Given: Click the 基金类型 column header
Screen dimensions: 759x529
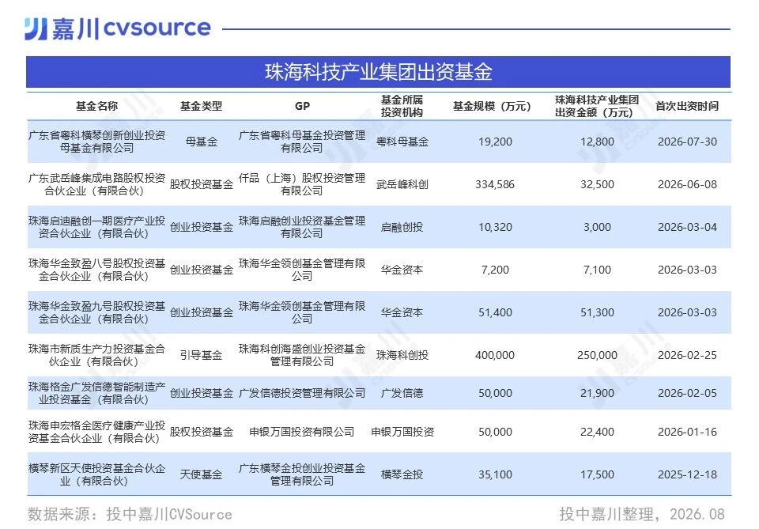Looking at the screenshot, I should (202, 106).
